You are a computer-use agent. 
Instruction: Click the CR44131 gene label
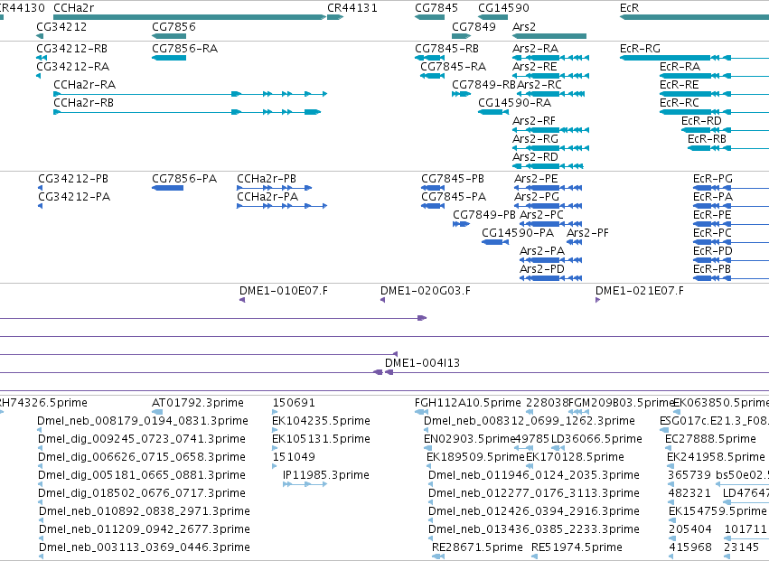click(352, 8)
